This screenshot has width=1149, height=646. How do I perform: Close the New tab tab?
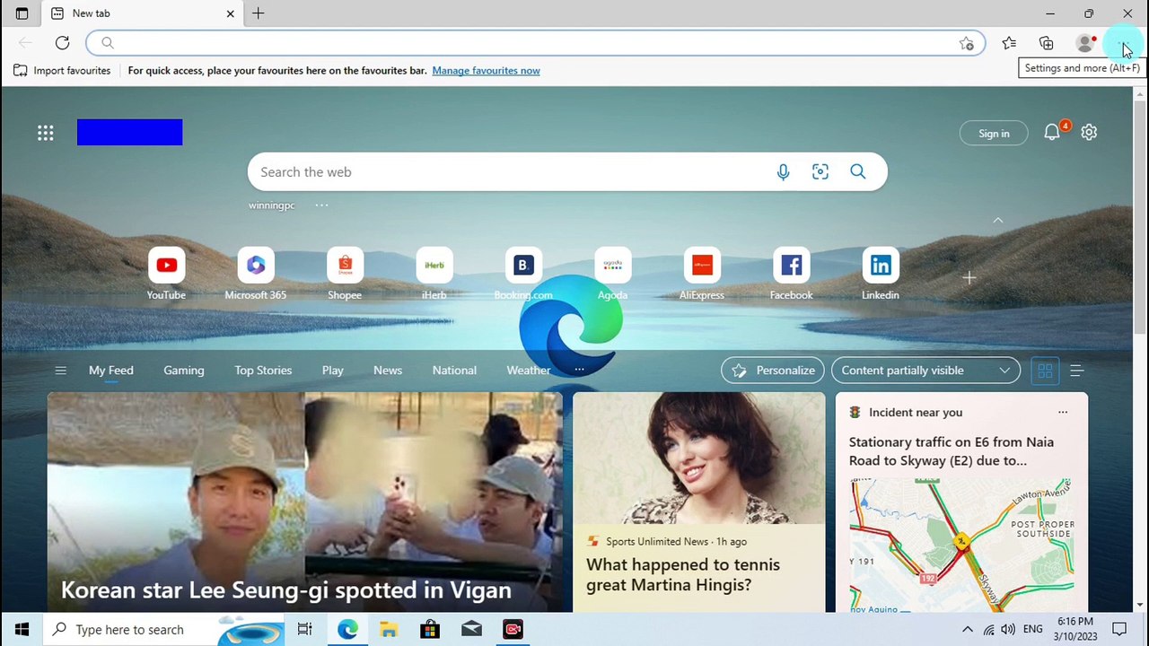point(230,13)
